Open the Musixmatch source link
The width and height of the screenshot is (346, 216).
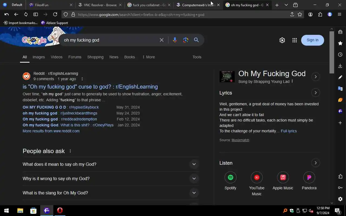click(240, 140)
